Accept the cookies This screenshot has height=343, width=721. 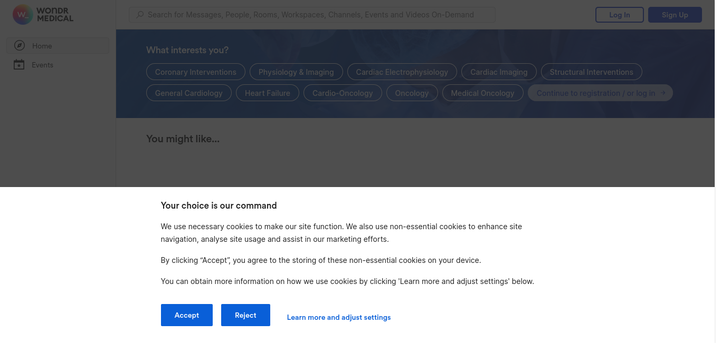[187, 315]
